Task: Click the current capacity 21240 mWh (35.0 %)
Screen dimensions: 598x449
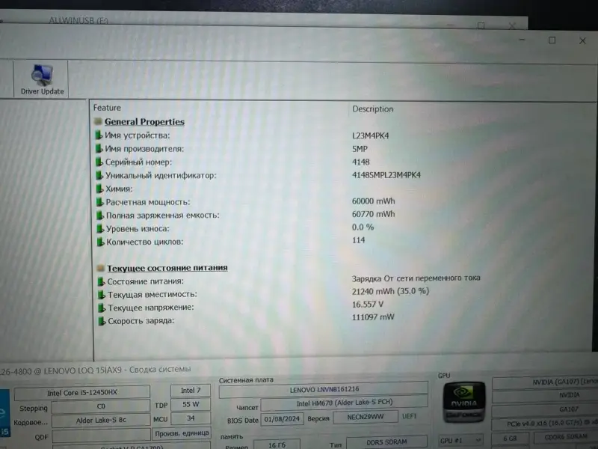Action: point(390,291)
